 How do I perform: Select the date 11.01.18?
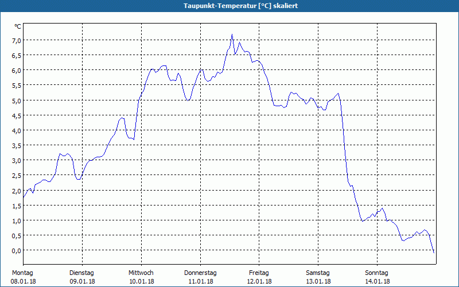point(201,282)
